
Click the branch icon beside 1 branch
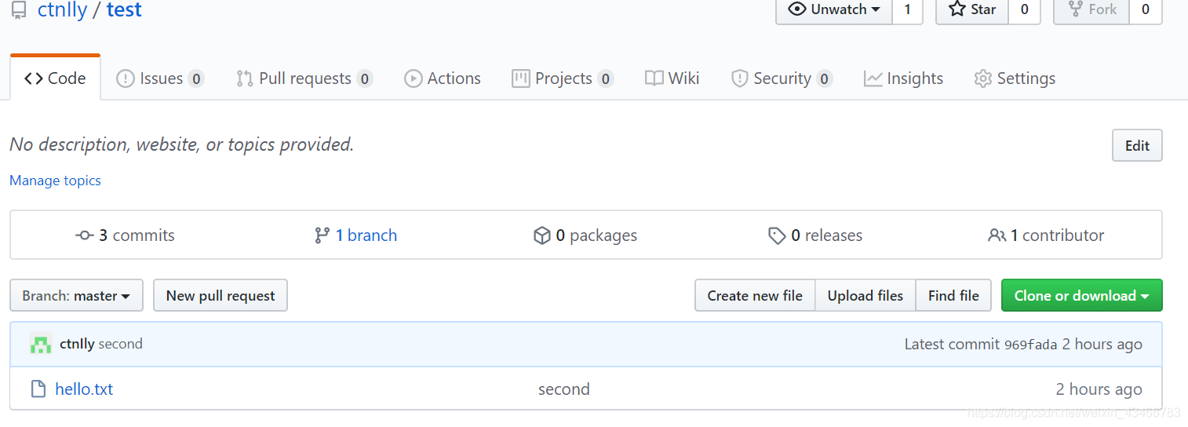pos(322,235)
